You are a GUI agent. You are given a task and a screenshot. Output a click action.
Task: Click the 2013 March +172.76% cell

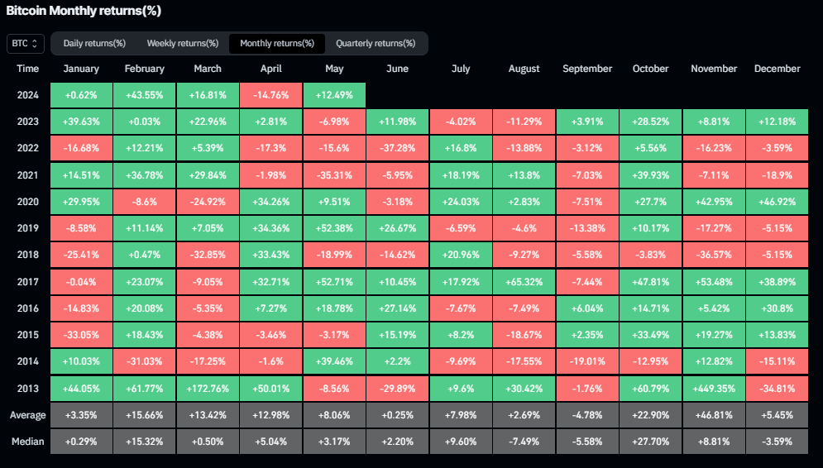[208, 388]
